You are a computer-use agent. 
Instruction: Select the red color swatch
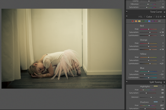click(133, 21)
